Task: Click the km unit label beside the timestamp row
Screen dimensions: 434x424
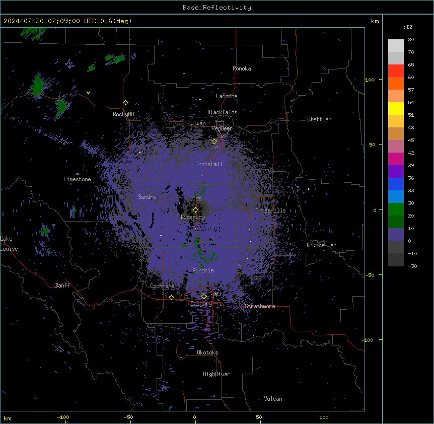Action: 375,21
